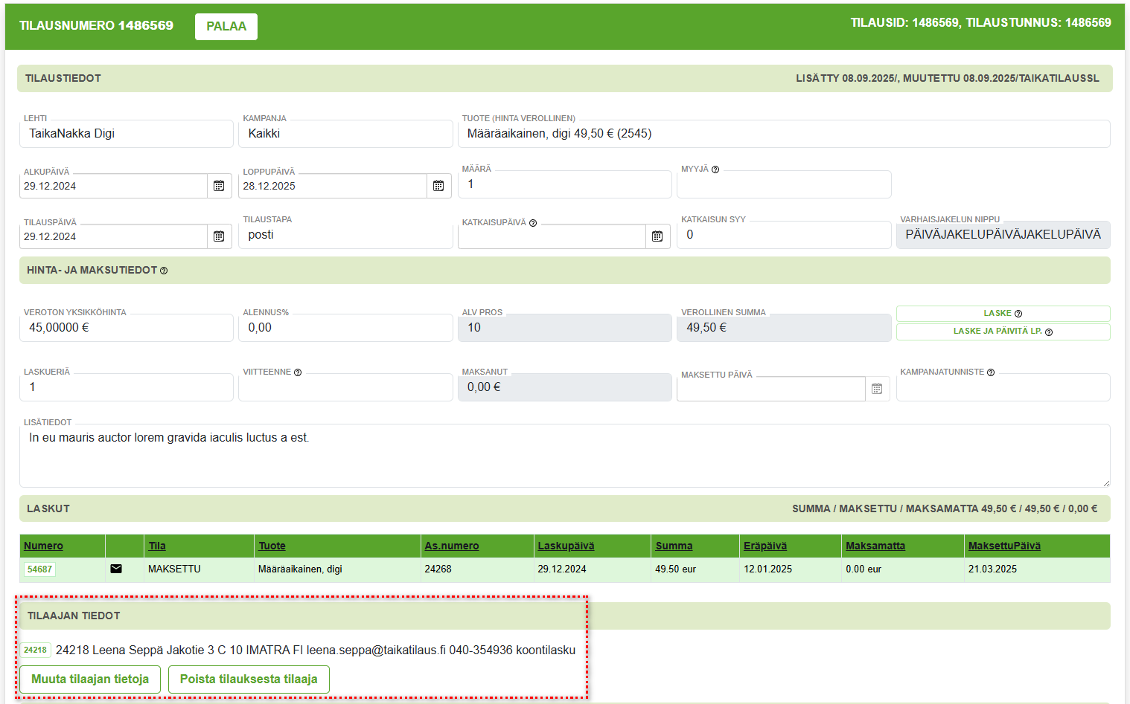Open the Alkupäivä calendar picker
The height and width of the screenshot is (704, 1130).
[219, 186]
